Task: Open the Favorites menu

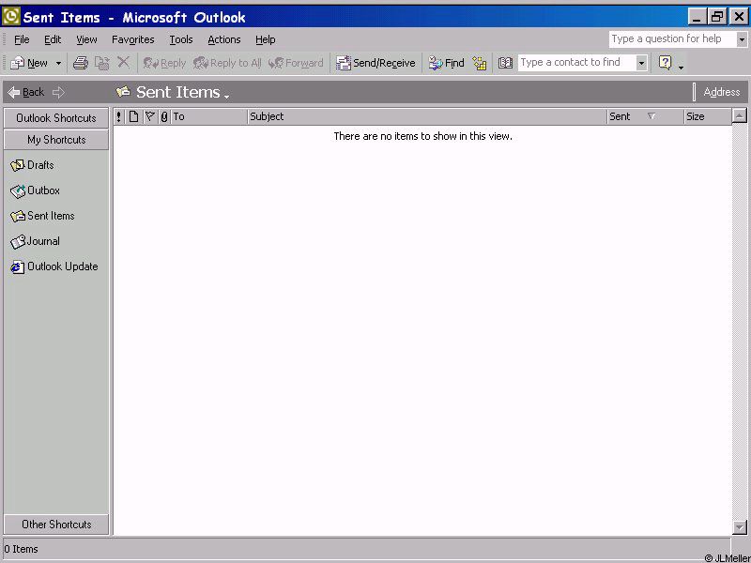Action: click(x=132, y=39)
